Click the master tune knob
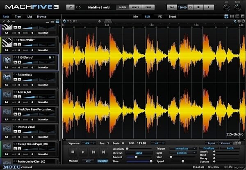This screenshot has height=170, width=246. coord(237,7)
